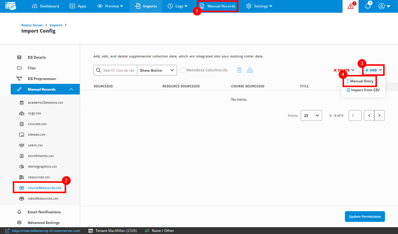Click the export download icon next to the trash icon
The width and height of the screenshot is (398, 234).
point(250,70)
